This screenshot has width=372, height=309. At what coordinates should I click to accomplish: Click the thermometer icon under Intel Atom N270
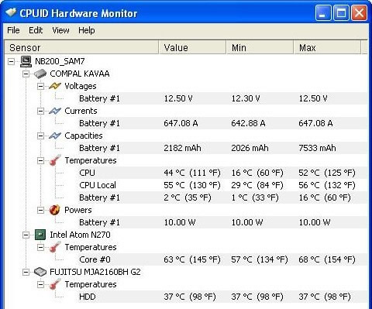(55, 247)
